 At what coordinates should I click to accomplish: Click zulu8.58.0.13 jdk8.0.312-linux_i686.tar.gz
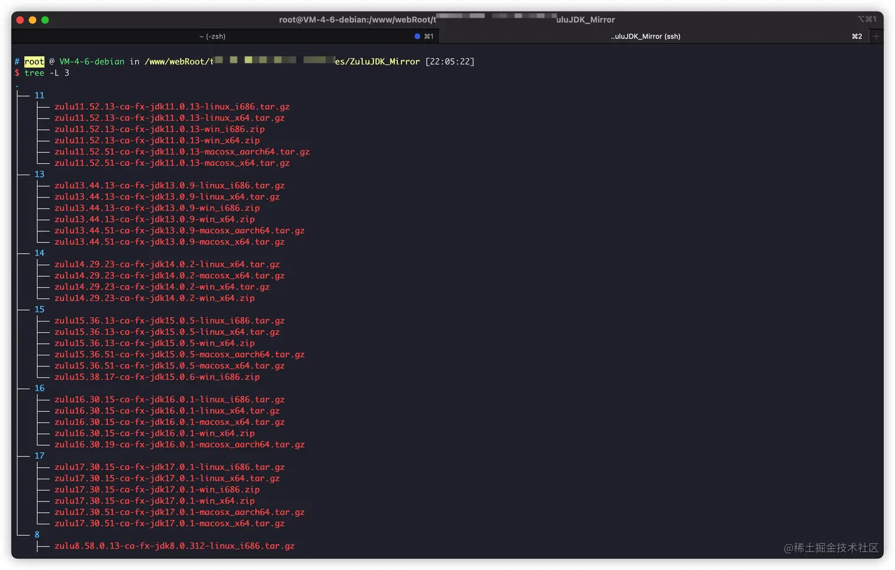pyautogui.click(x=175, y=546)
